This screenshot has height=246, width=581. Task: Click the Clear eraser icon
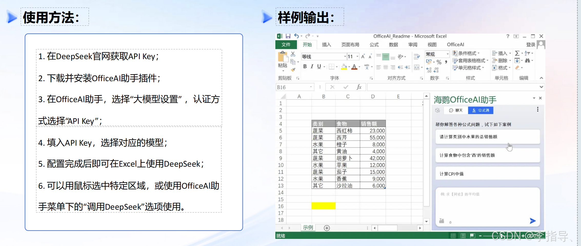517,68
